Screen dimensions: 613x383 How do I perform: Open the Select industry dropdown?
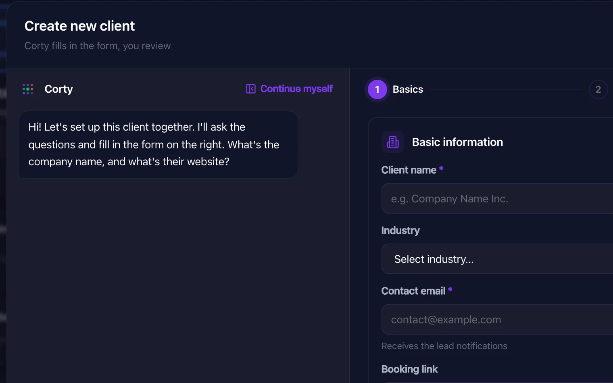[497, 259]
